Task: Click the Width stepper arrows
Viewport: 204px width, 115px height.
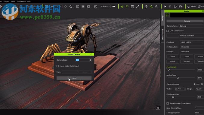Action: coord(185,89)
